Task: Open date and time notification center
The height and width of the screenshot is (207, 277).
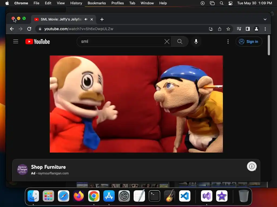Action: (254, 3)
